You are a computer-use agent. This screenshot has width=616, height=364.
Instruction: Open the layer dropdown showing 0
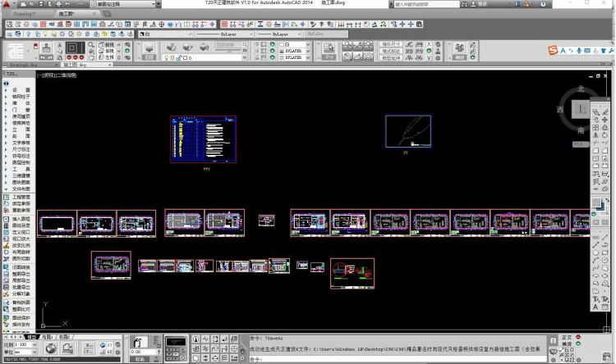[x=205, y=57]
